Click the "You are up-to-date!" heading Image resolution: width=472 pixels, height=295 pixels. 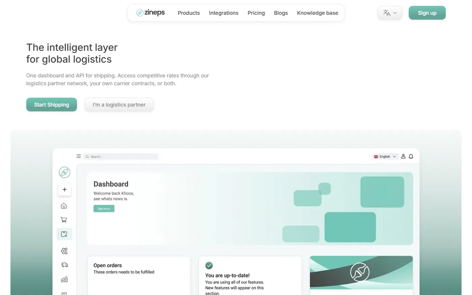tap(227, 275)
